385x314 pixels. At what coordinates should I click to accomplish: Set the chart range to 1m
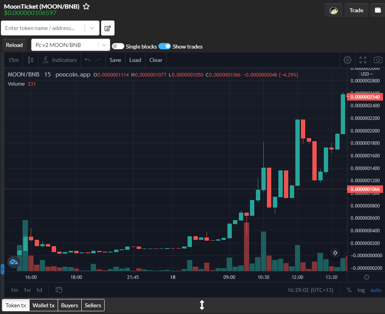[x=15, y=290]
